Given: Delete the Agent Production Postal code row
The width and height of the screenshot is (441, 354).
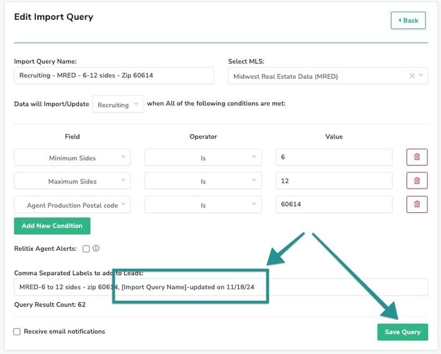Looking at the screenshot, I should 417,205.
